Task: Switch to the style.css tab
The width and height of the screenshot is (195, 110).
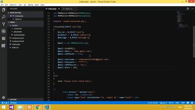Action: 69,9
